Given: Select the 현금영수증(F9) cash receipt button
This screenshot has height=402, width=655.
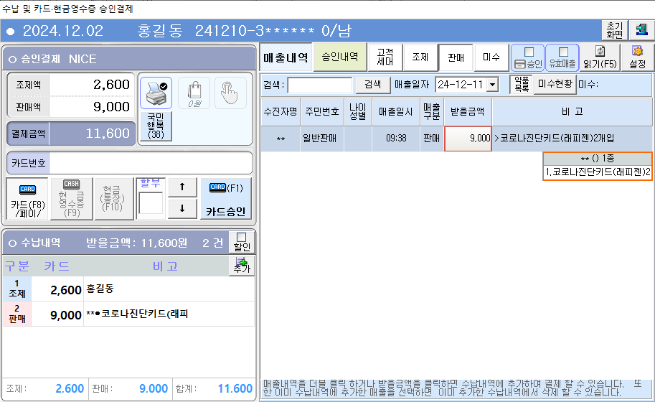Looking at the screenshot, I should pyautogui.click(x=72, y=199).
